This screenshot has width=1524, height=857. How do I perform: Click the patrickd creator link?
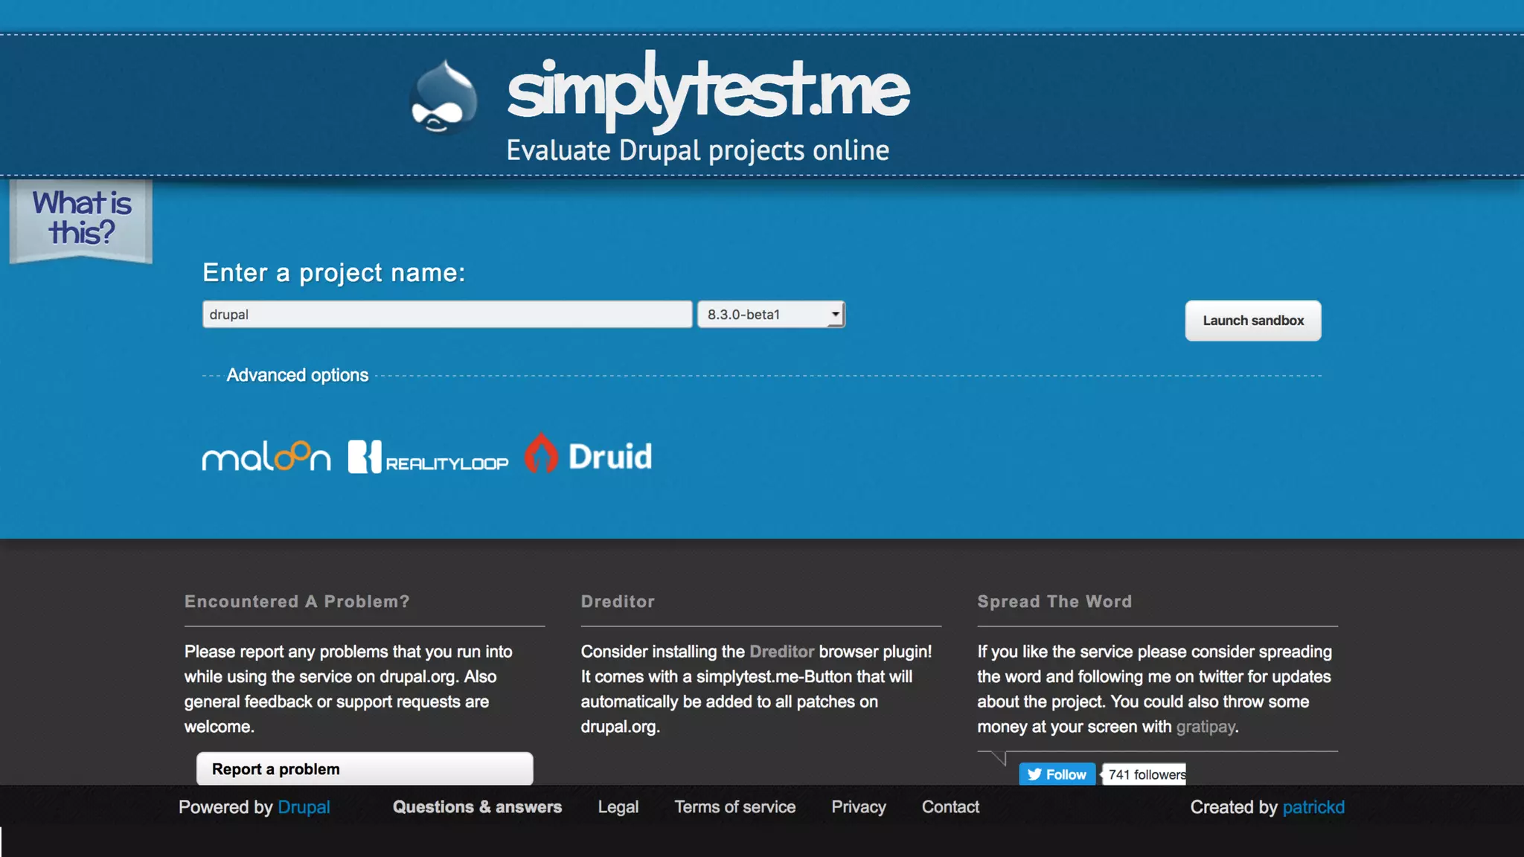point(1313,807)
